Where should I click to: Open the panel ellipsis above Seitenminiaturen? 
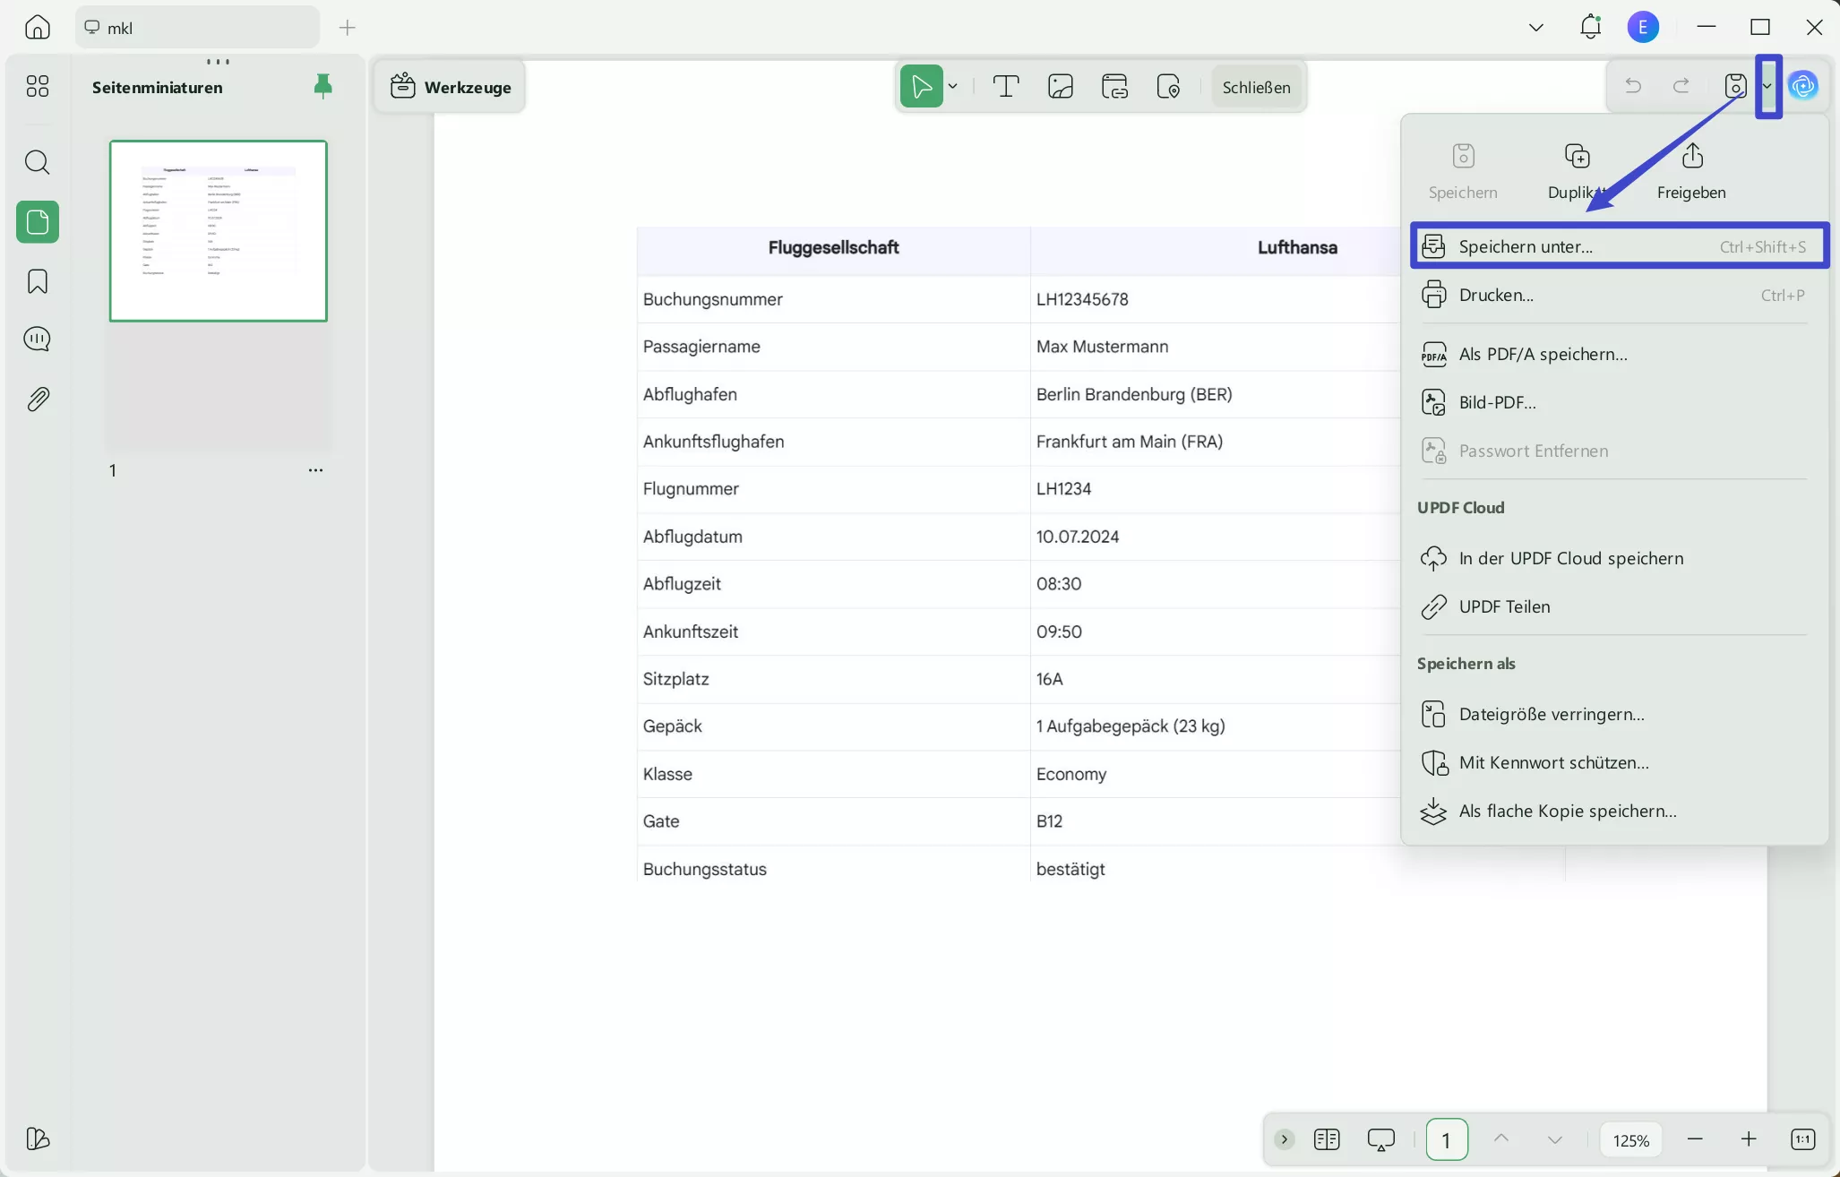coord(218,62)
